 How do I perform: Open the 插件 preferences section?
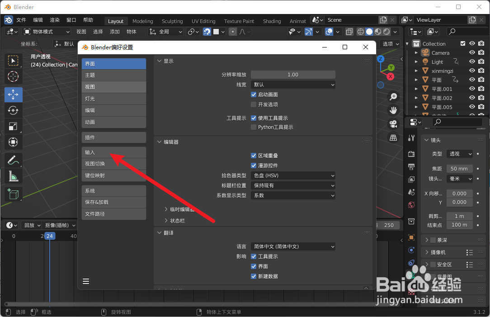[x=114, y=137]
